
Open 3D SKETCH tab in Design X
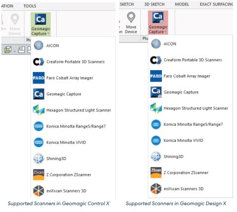(x=155, y=4)
